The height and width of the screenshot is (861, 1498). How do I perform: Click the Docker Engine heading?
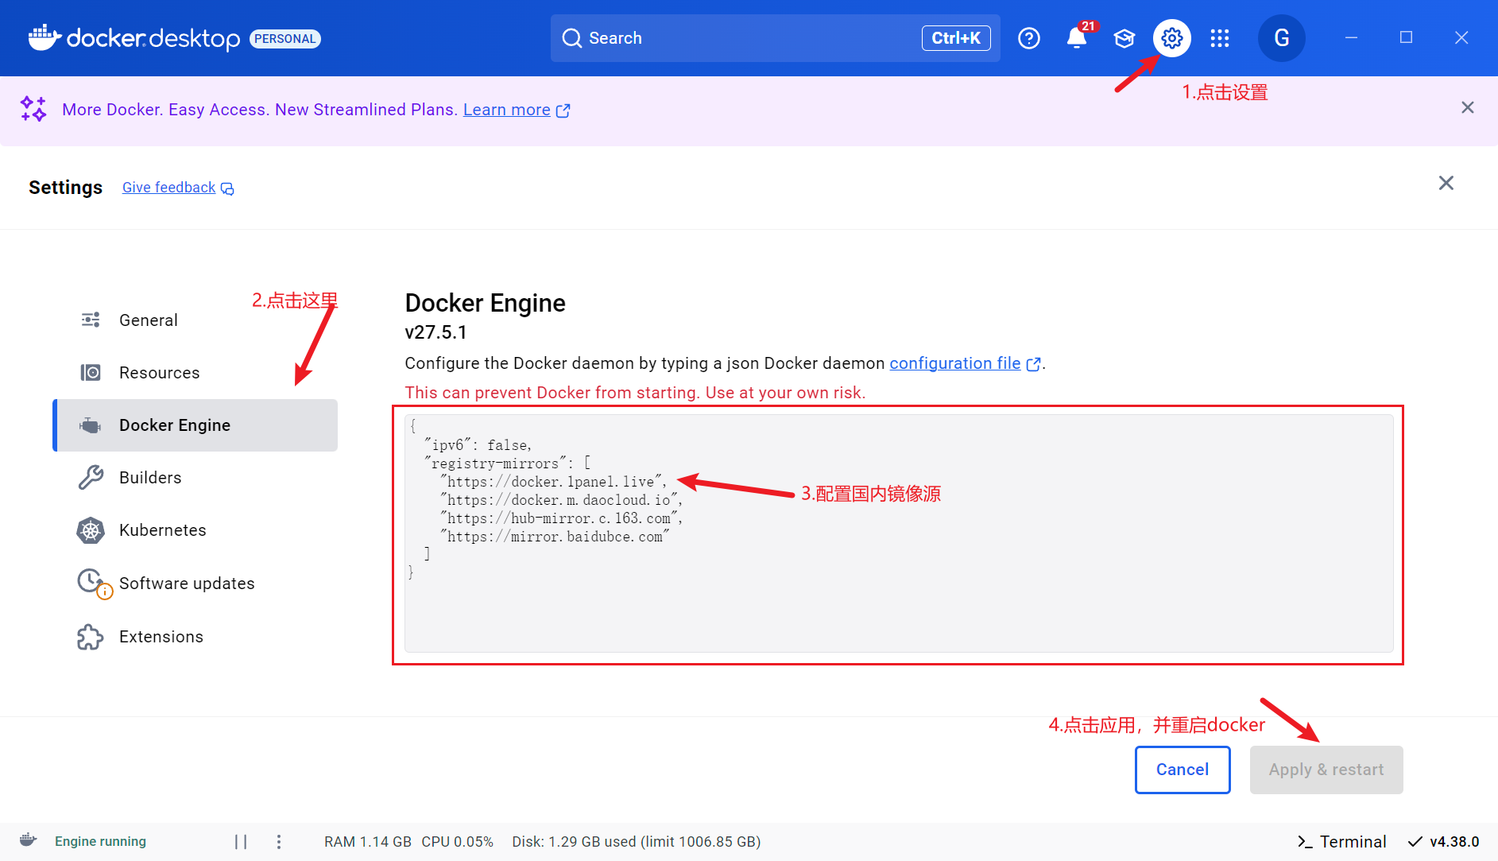[x=485, y=303]
